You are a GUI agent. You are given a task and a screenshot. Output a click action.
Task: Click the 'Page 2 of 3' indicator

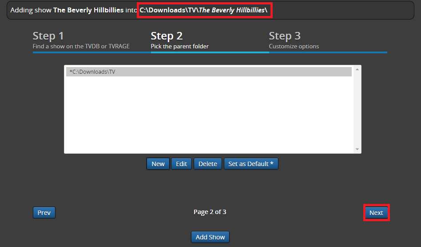[x=210, y=212]
